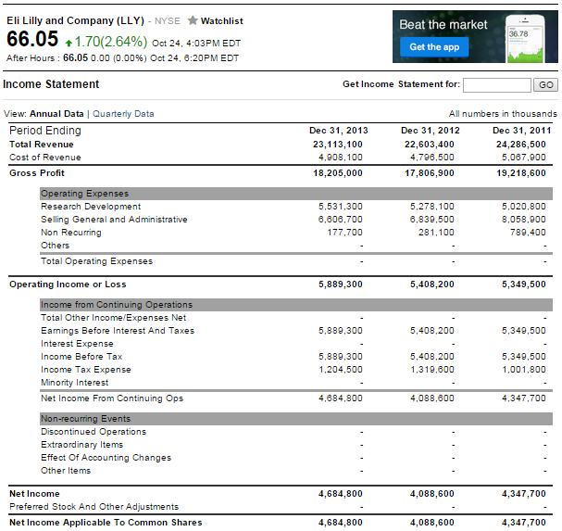Open the Quarterly Data view link
Image resolution: width=562 pixels, height=531 pixels.
pyautogui.click(x=123, y=114)
